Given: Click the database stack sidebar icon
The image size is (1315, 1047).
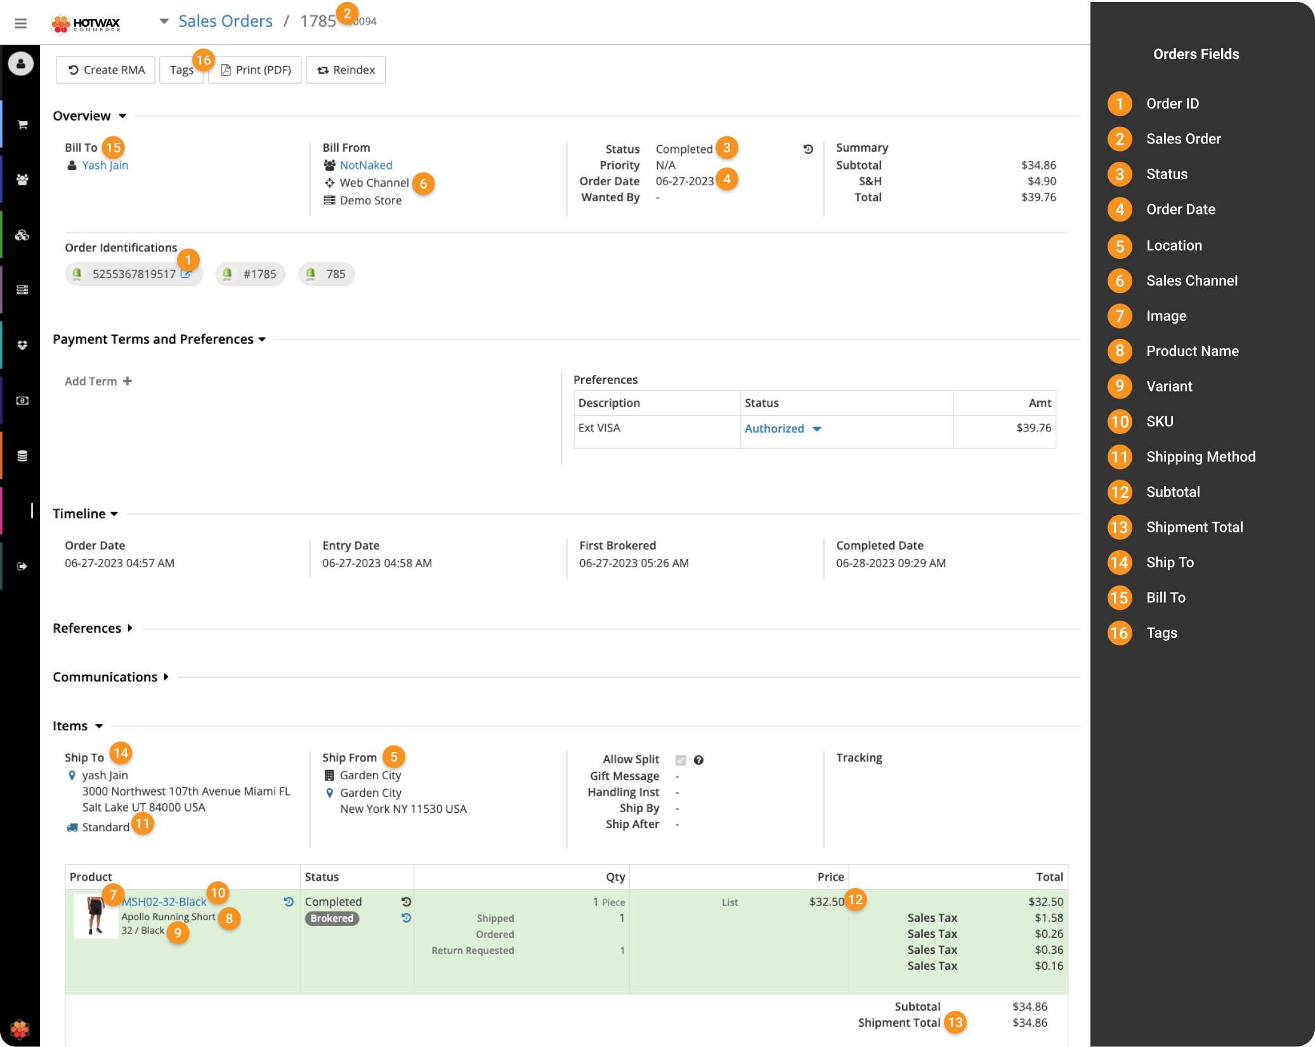Looking at the screenshot, I should coord(22,456).
